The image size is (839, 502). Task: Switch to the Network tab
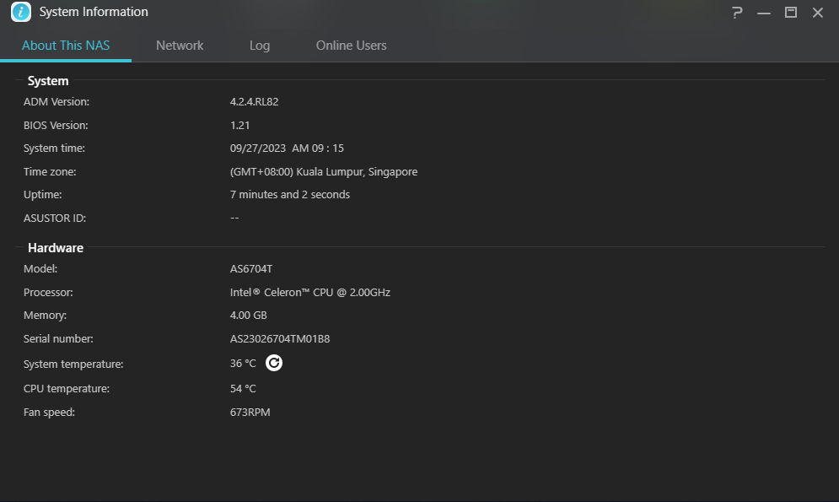point(180,46)
